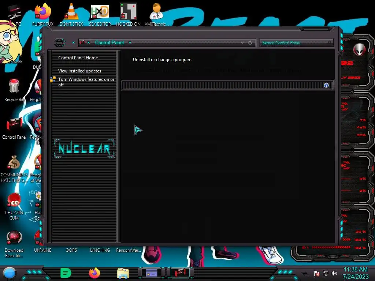Open Control Panel Home link
375x281 pixels.
[x=78, y=57]
